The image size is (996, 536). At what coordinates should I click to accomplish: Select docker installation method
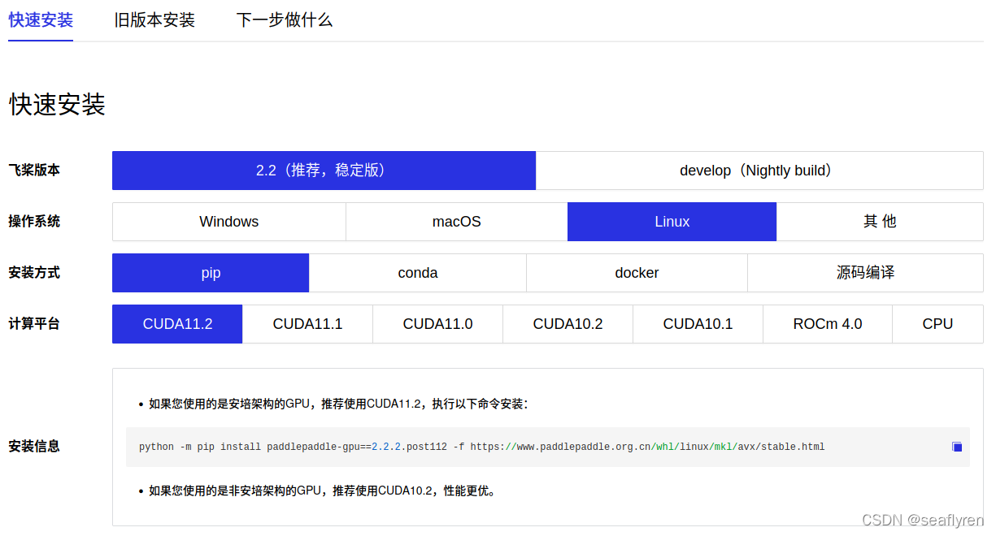(x=637, y=273)
